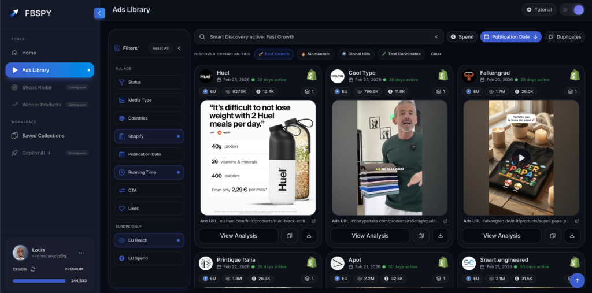
Task: Refresh credits with the sync icon
Action: (33, 269)
